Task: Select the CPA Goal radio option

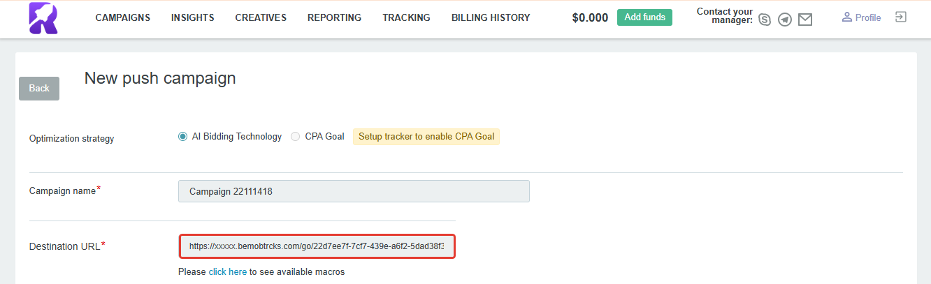Action: (296, 137)
